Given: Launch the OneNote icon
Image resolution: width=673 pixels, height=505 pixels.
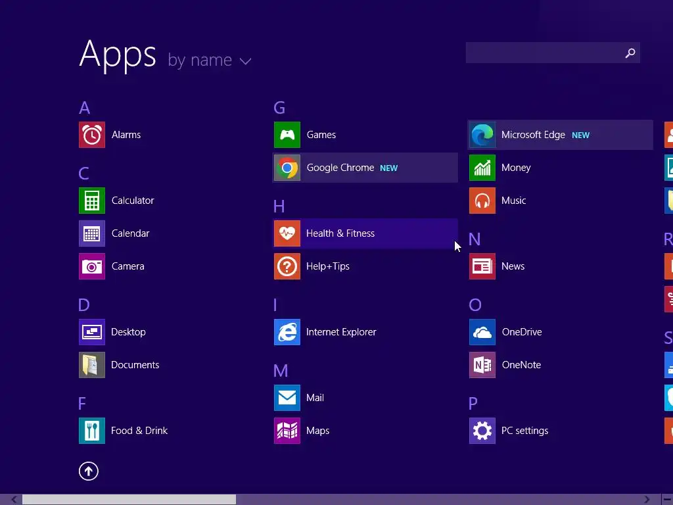Looking at the screenshot, I should (x=482, y=365).
